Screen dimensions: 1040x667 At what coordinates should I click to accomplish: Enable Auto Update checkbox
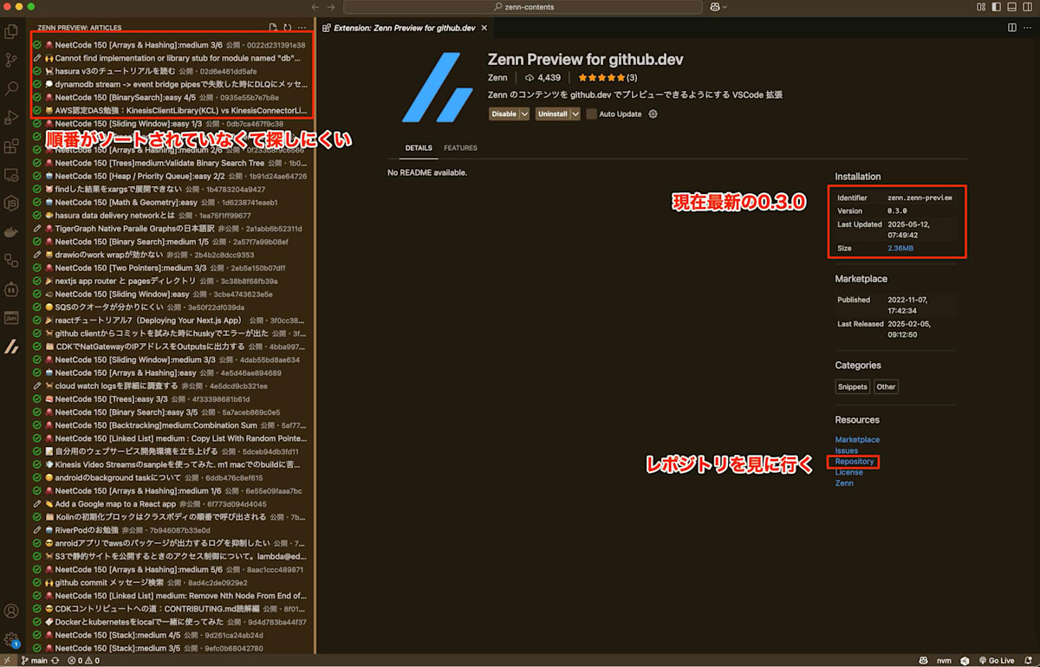pyautogui.click(x=591, y=113)
